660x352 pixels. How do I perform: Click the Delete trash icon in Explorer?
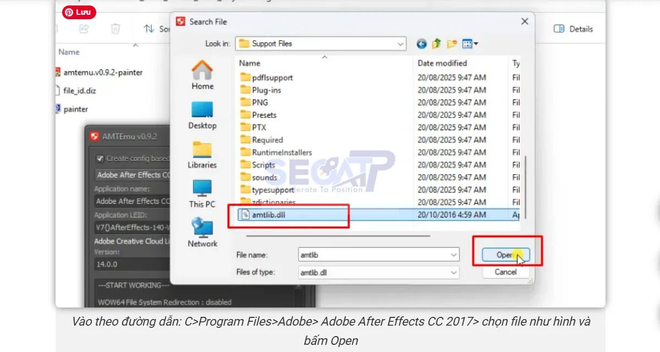coord(116,29)
